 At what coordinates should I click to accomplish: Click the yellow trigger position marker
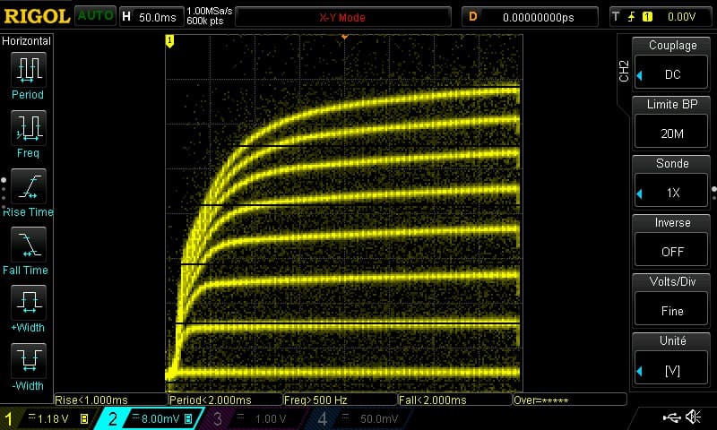point(168,41)
